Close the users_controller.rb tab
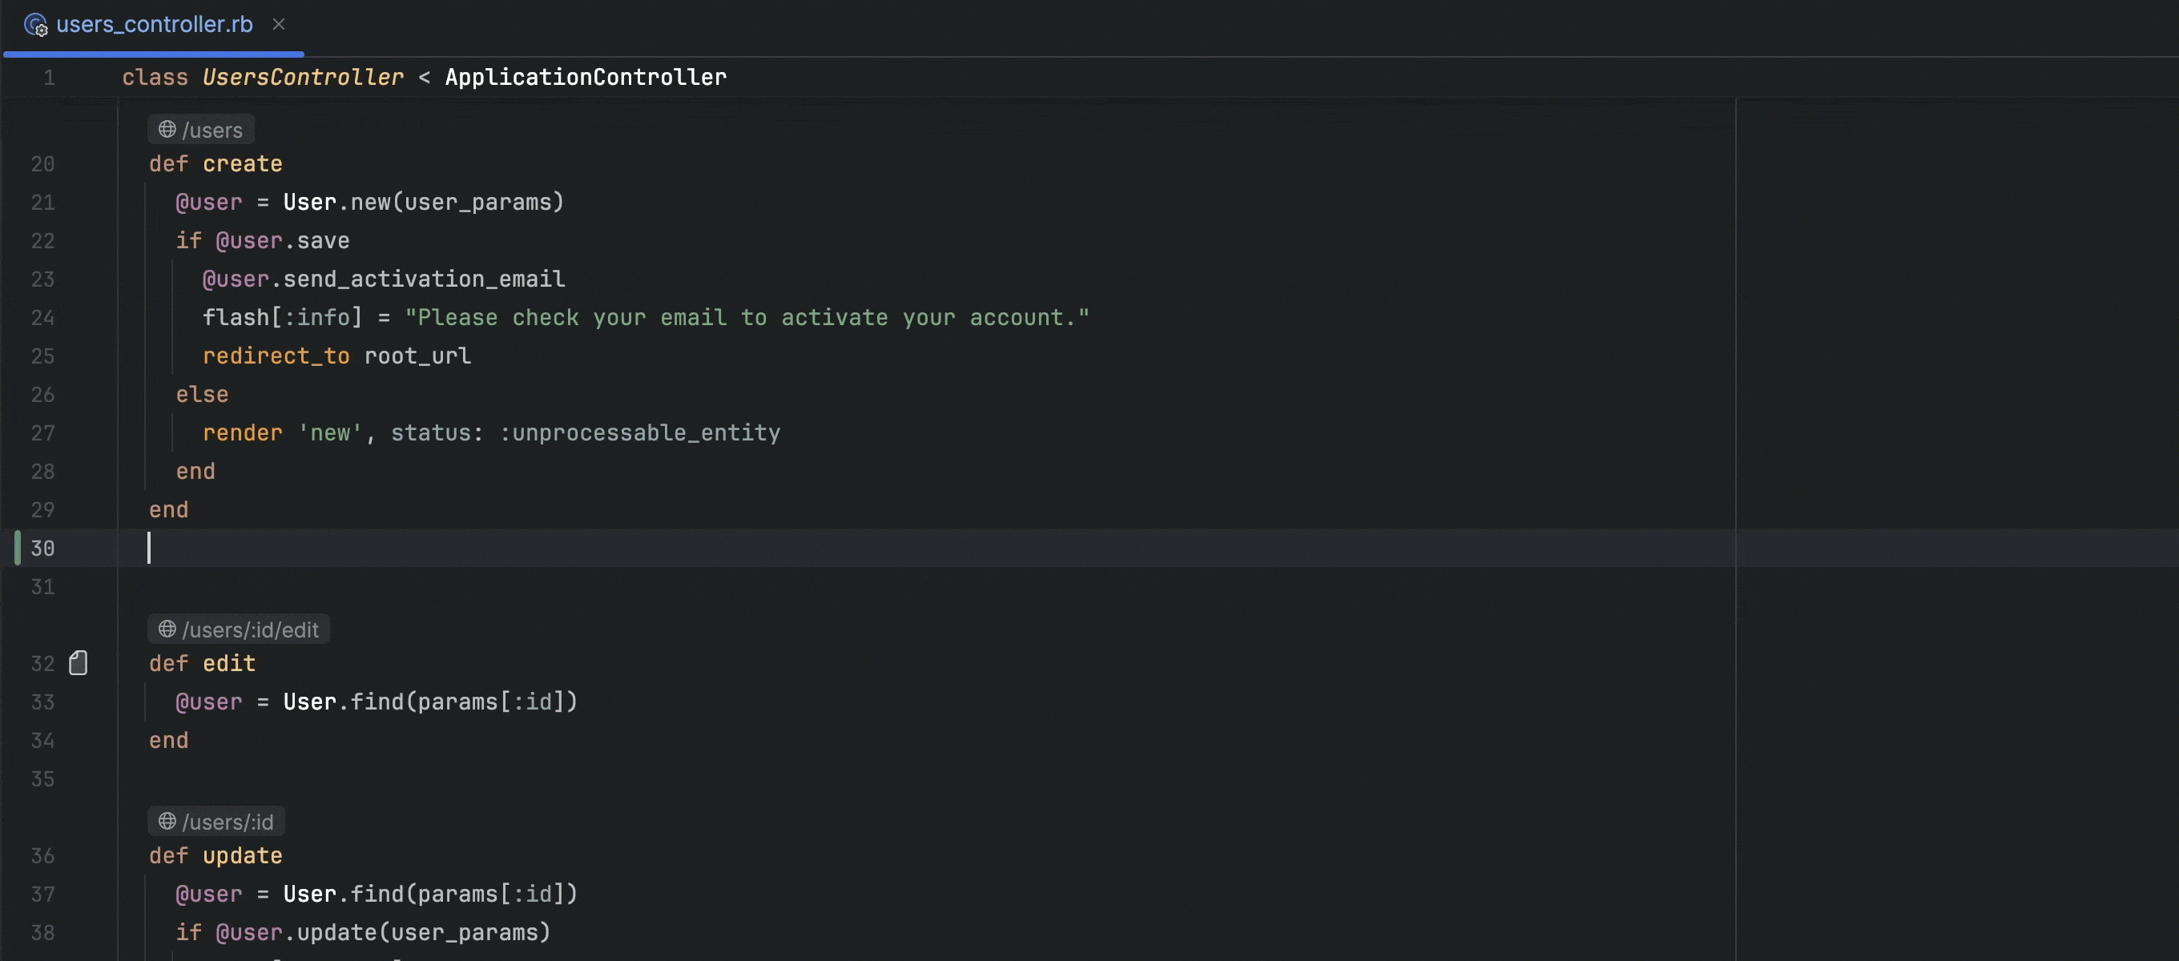This screenshot has height=961, width=2179. 278,25
